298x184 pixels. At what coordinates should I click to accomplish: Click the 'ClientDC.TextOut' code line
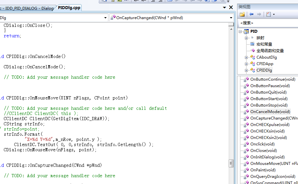(84, 144)
